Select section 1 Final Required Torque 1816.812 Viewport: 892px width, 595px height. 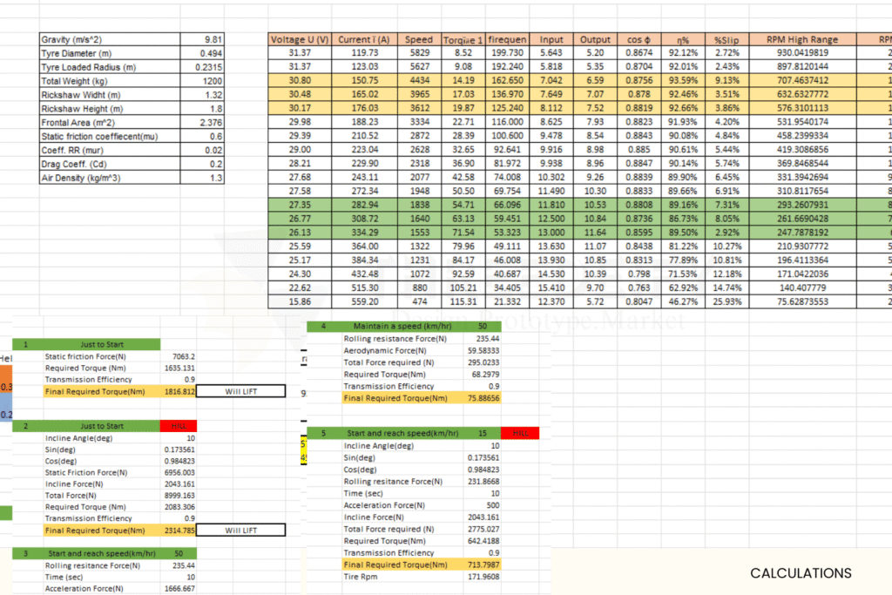coord(179,391)
